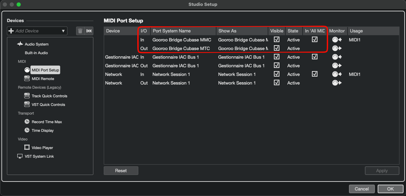Click the Video Player film icon
406x196 pixels.
click(27, 147)
